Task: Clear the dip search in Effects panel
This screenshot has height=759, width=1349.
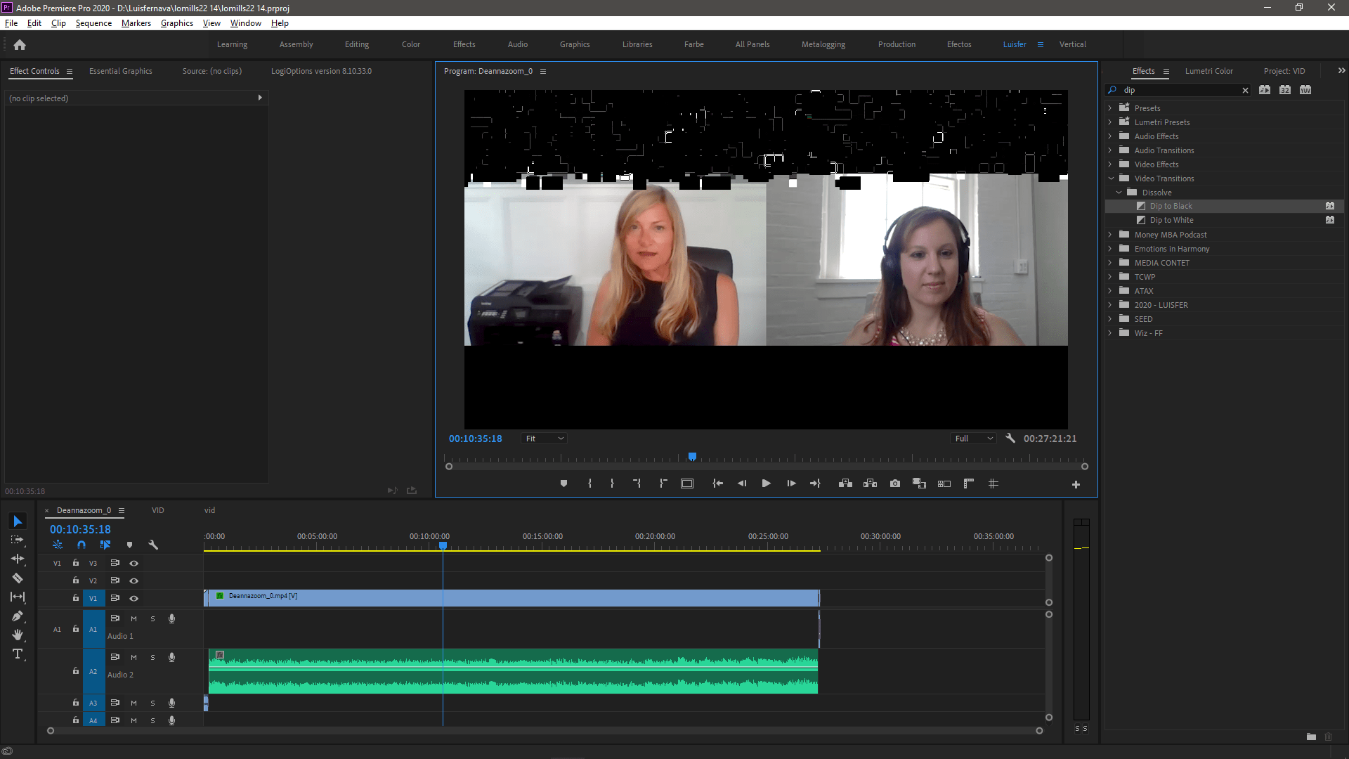Action: coord(1246,90)
